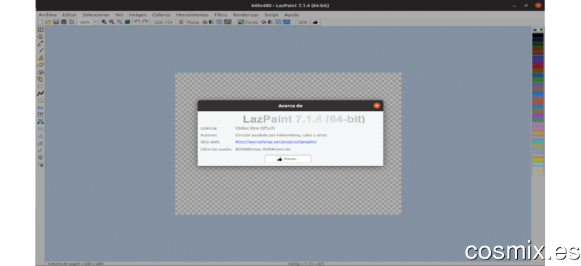Screen dimensions: 581x266
Task: Click the undo arrow in toolbar
Action: pos(137,22)
